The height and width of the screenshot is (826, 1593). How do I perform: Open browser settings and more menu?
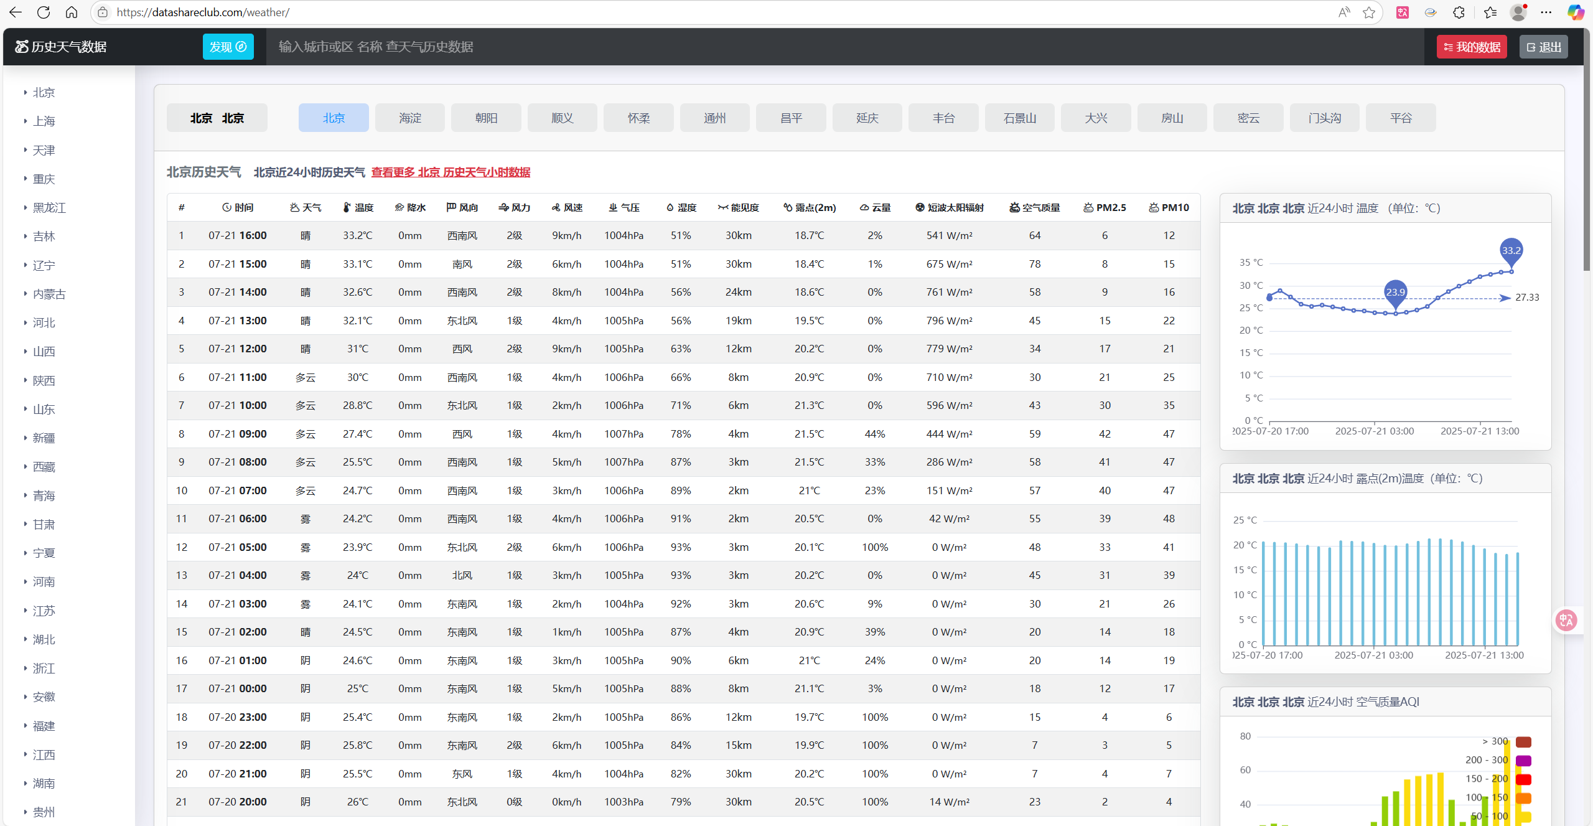(1546, 12)
